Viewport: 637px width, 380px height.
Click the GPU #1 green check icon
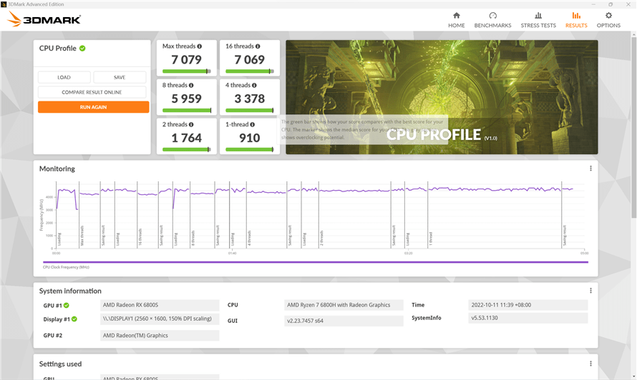click(x=67, y=305)
